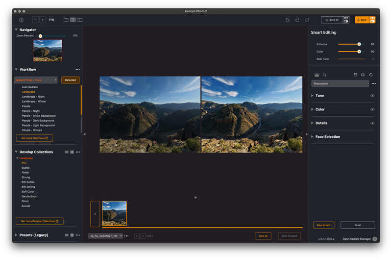Click the reset rotation arrow icon
The width and height of the screenshot is (392, 259).
(371, 75)
